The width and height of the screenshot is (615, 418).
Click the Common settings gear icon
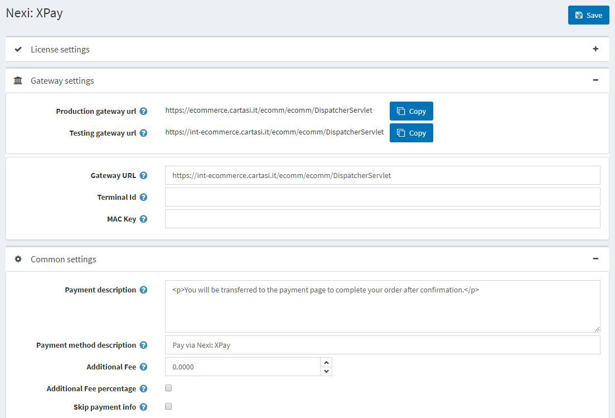coord(18,259)
